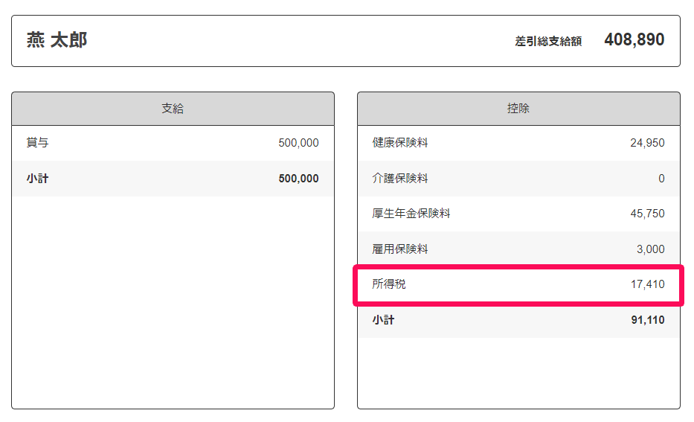Click the 厚生年金保険料 row label

[411, 214]
